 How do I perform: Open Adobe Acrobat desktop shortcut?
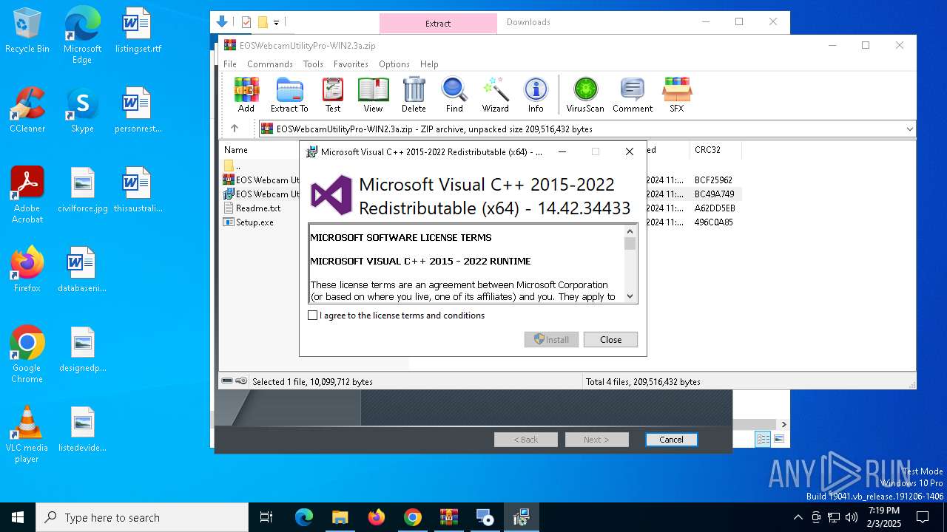click(27, 194)
